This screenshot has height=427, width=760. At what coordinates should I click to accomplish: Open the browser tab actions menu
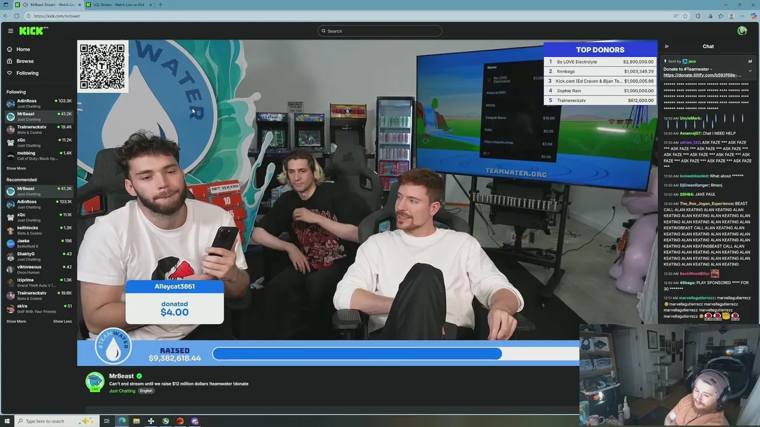tap(6, 5)
